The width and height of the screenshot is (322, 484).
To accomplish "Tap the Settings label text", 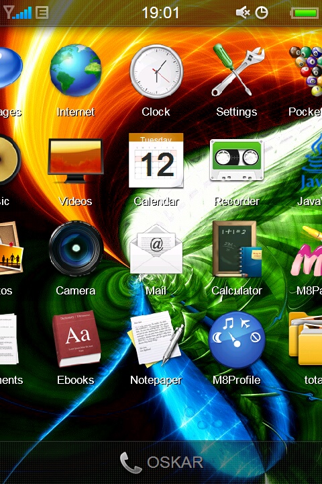I will [236, 112].
